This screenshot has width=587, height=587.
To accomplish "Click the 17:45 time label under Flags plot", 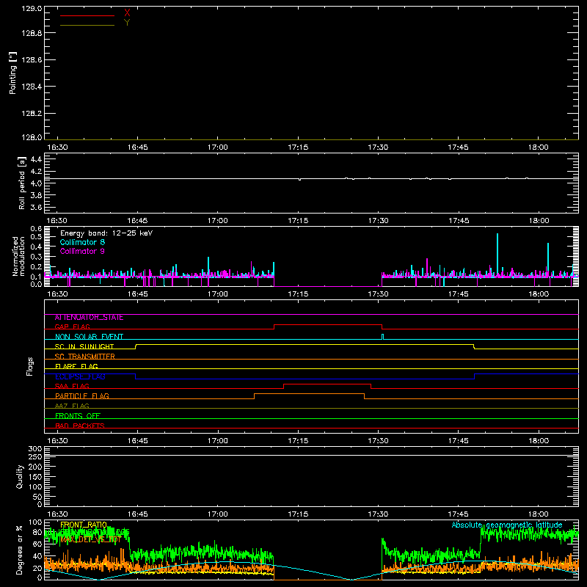I will pyautogui.click(x=458, y=441).
